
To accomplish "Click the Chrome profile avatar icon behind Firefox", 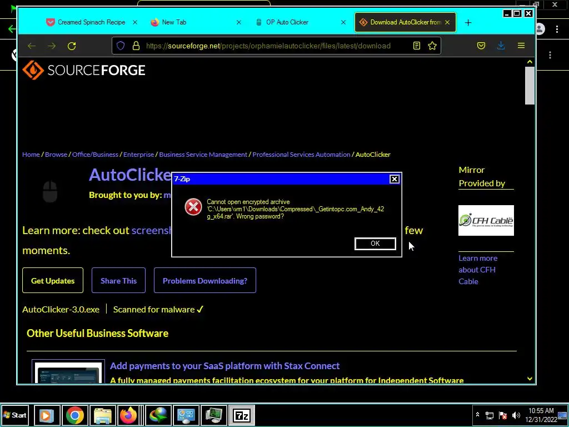I will point(541,29).
